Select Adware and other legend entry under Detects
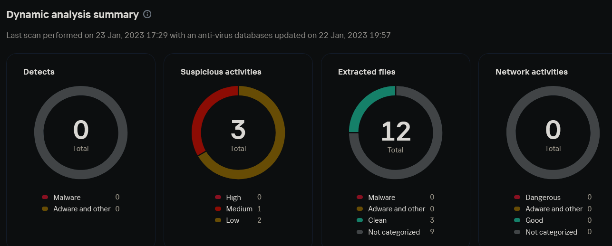The image size is (612, 246). 82,209
